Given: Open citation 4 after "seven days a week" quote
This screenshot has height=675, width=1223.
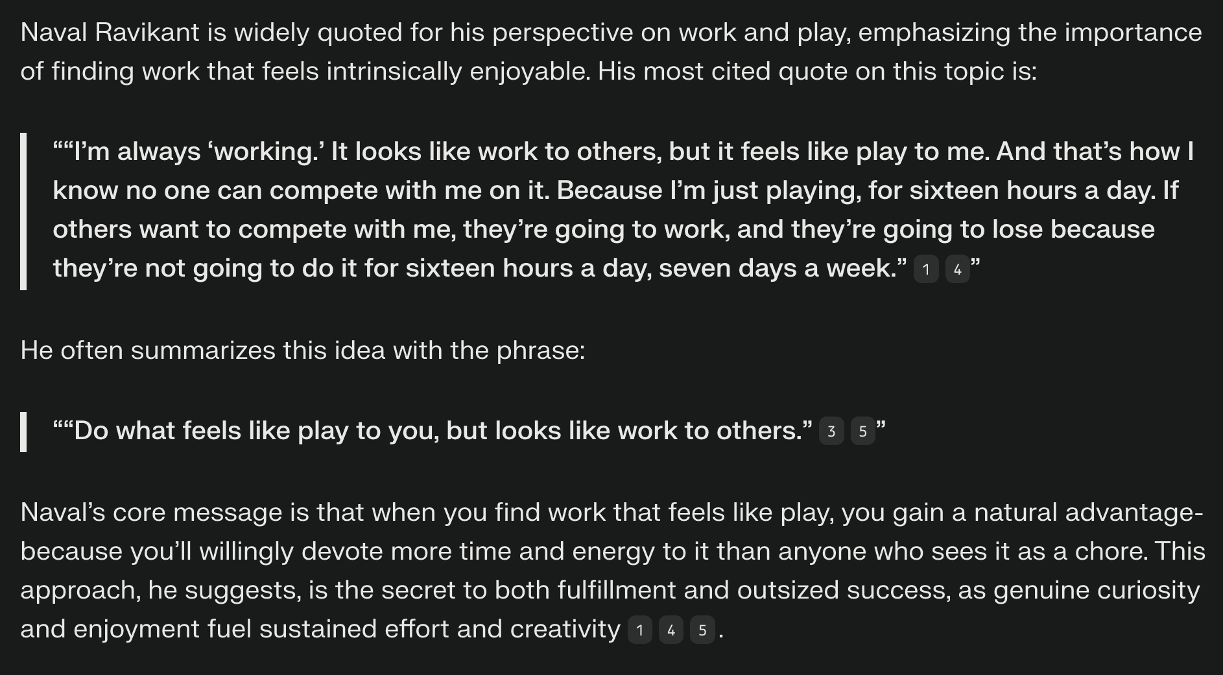Looking at the screenshot, I should 957,269.
